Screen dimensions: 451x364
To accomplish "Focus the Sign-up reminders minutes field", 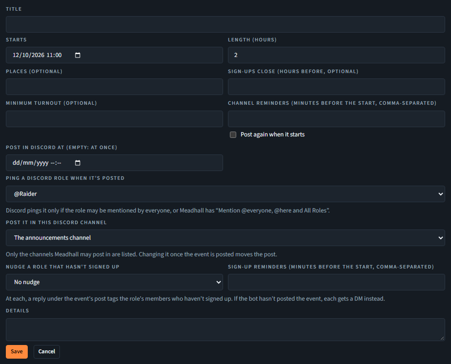I will [x=336, y=282].
